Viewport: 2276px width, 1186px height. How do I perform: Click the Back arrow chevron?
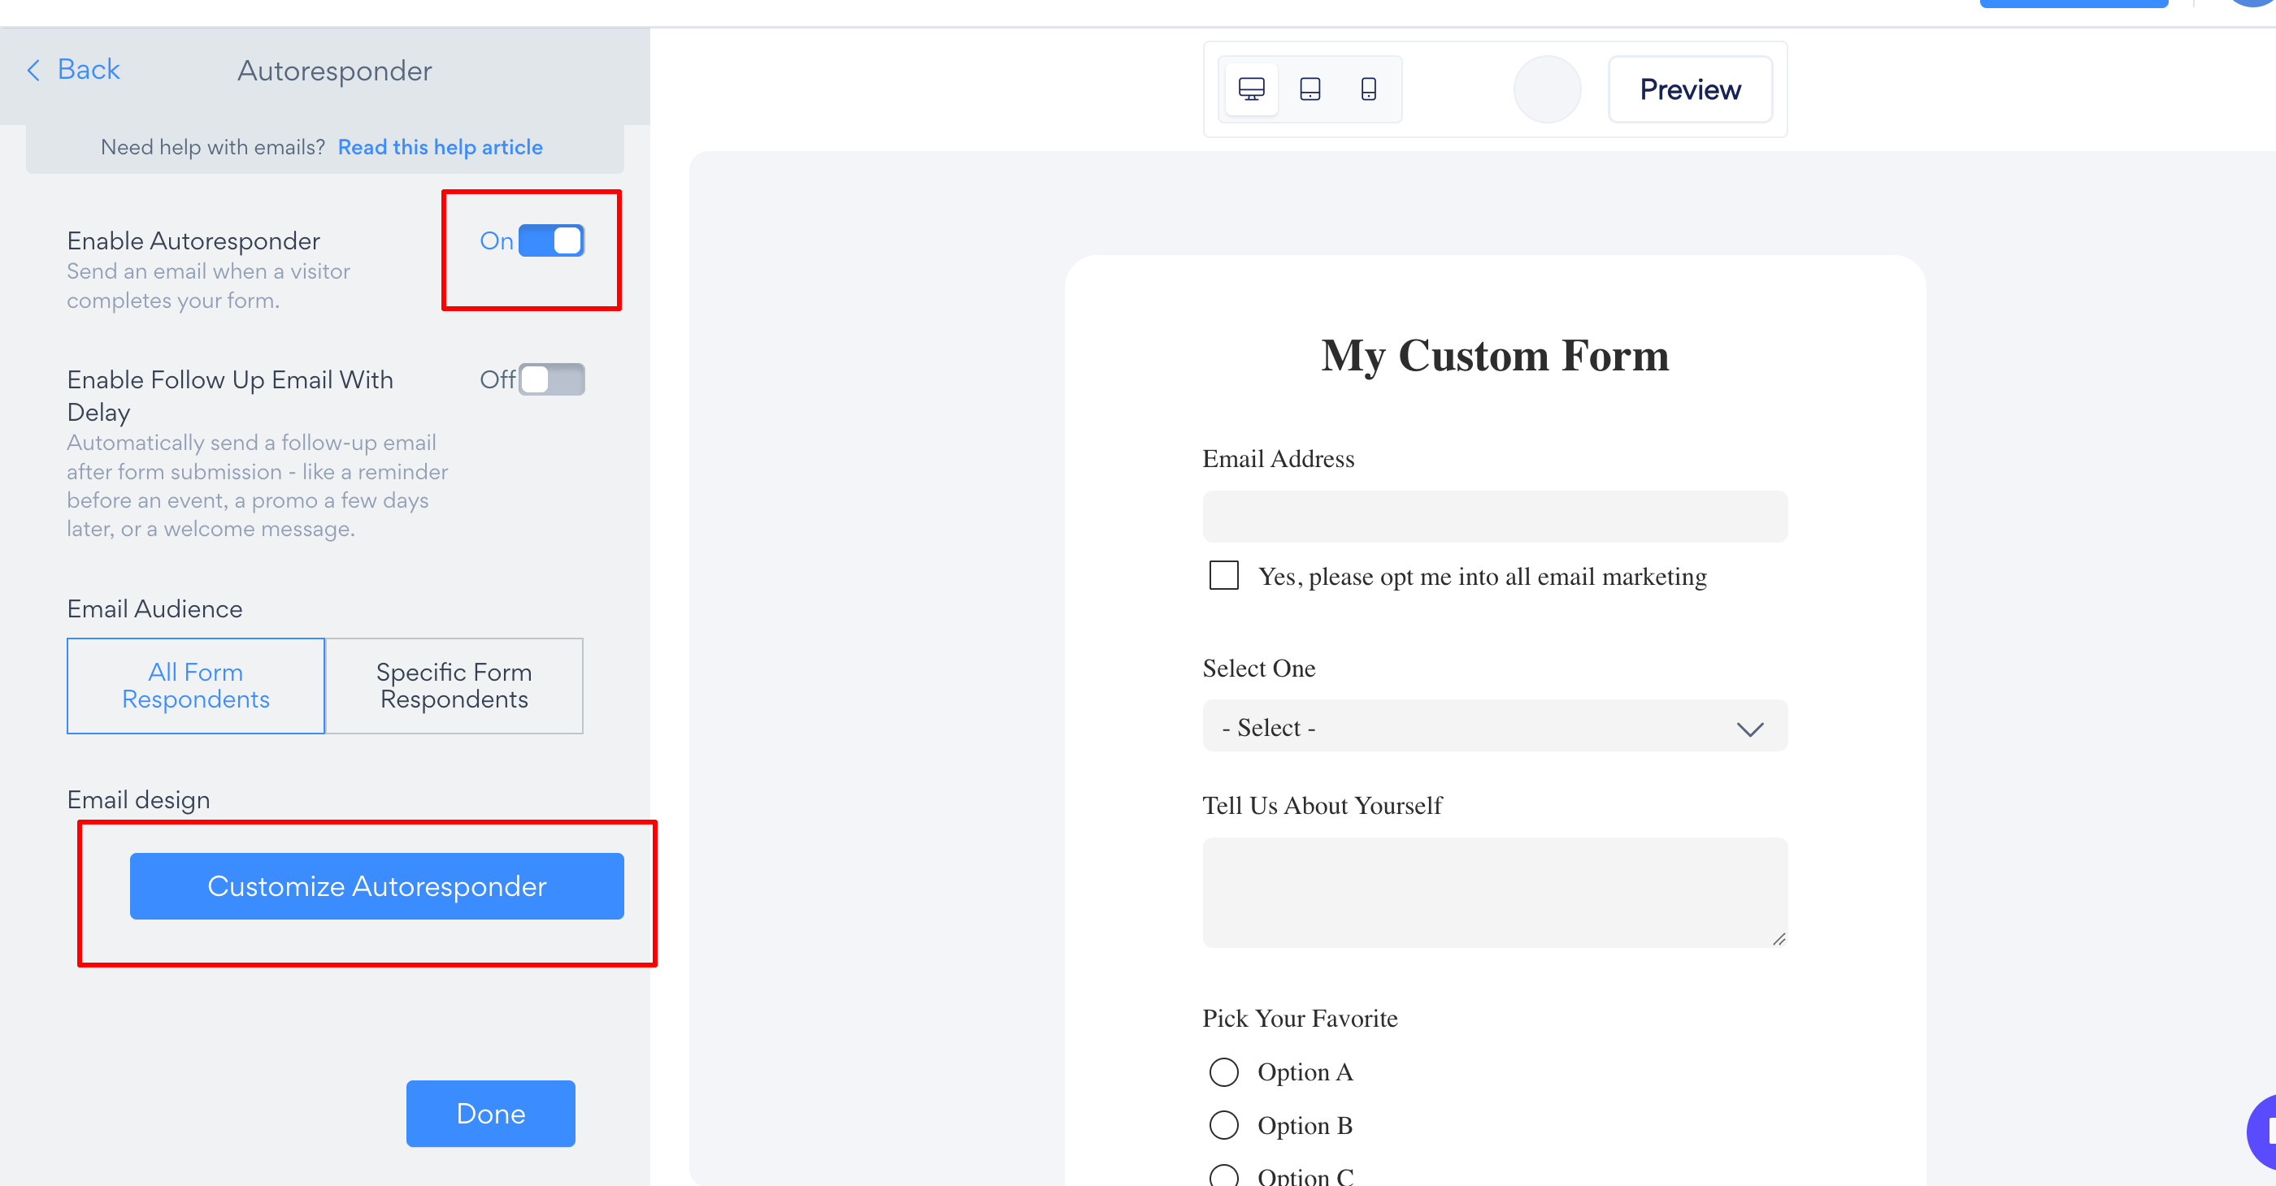[x=33, y=70]
